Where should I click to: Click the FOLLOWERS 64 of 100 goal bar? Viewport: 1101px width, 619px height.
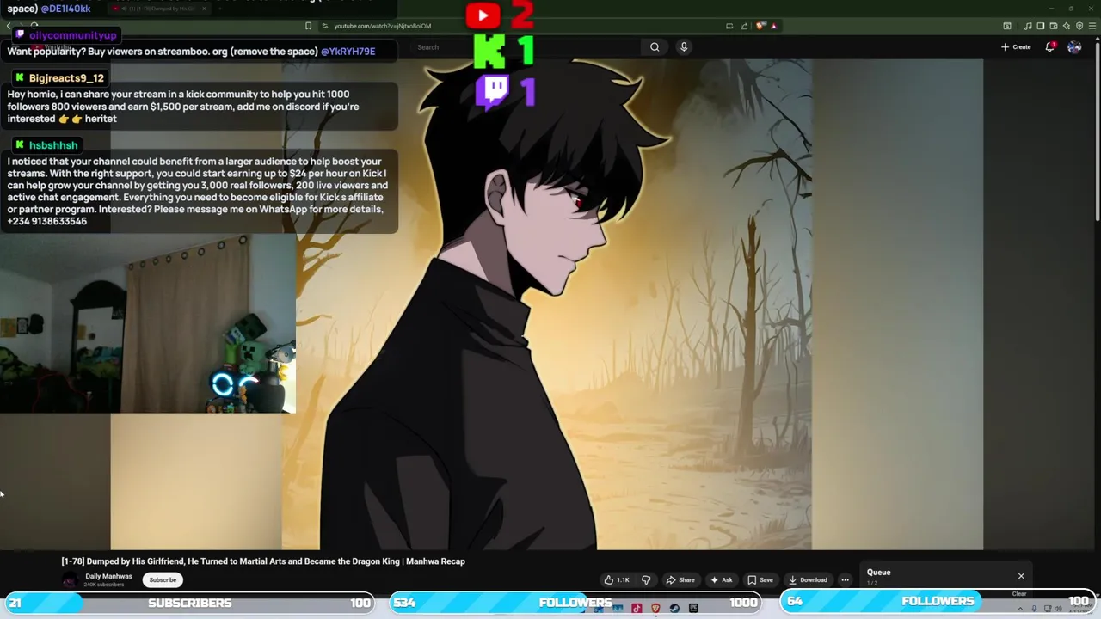(938, 601)
